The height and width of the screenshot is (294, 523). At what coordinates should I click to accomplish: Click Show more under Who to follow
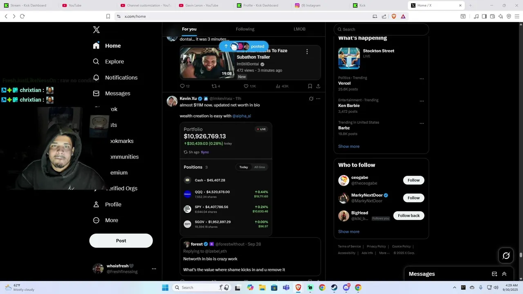(x=349, y=232)
